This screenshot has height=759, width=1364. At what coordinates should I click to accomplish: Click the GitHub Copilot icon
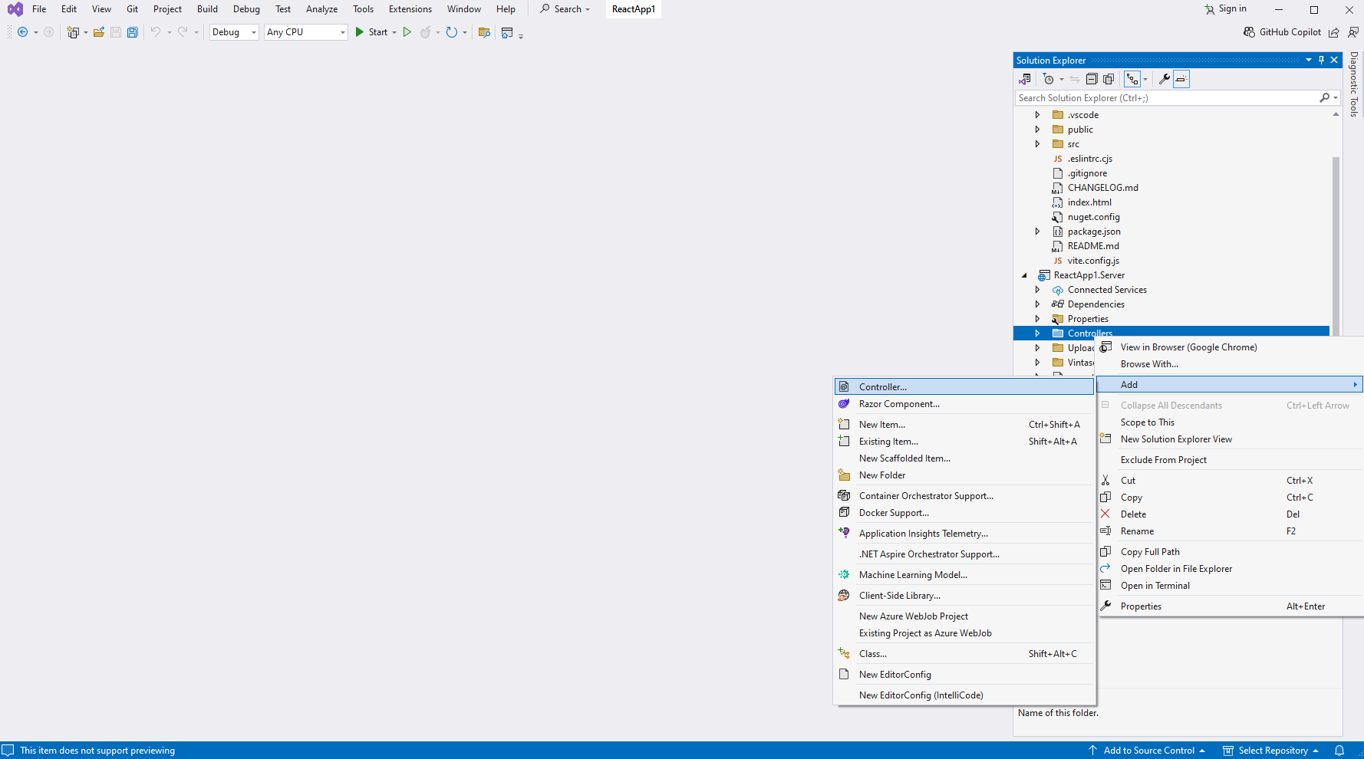pyautogui.click(x=1249, y=32)
